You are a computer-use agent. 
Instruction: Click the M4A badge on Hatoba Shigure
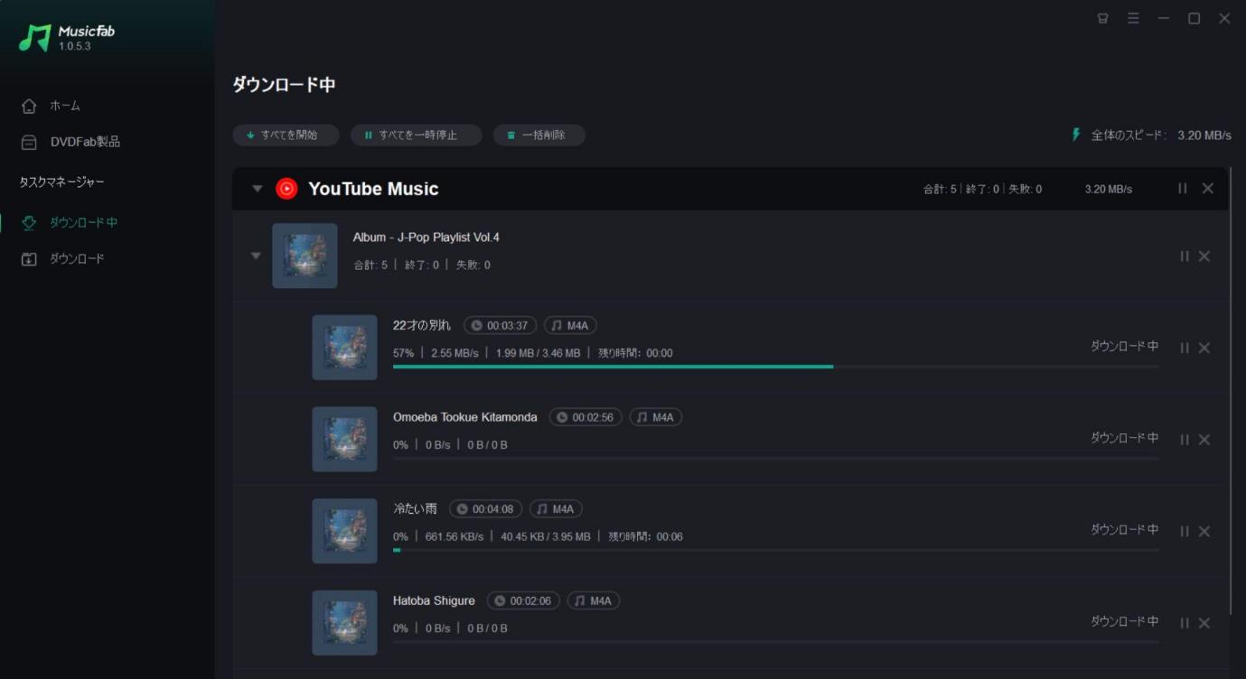[x=594, y=600]
